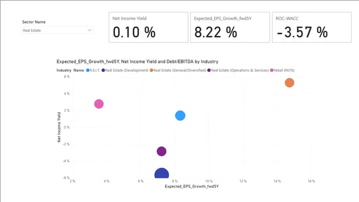Select the ROC-WACC card
The height and width of the screenshot is (202, 359).
tap(312, 27)
